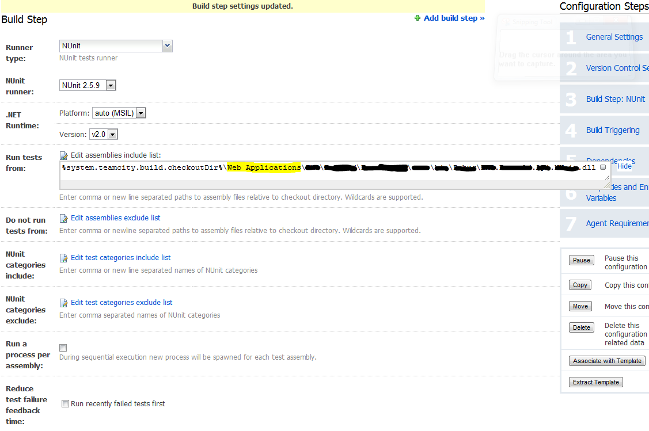
Task: Click the Pause button
Action: point(582,260)
